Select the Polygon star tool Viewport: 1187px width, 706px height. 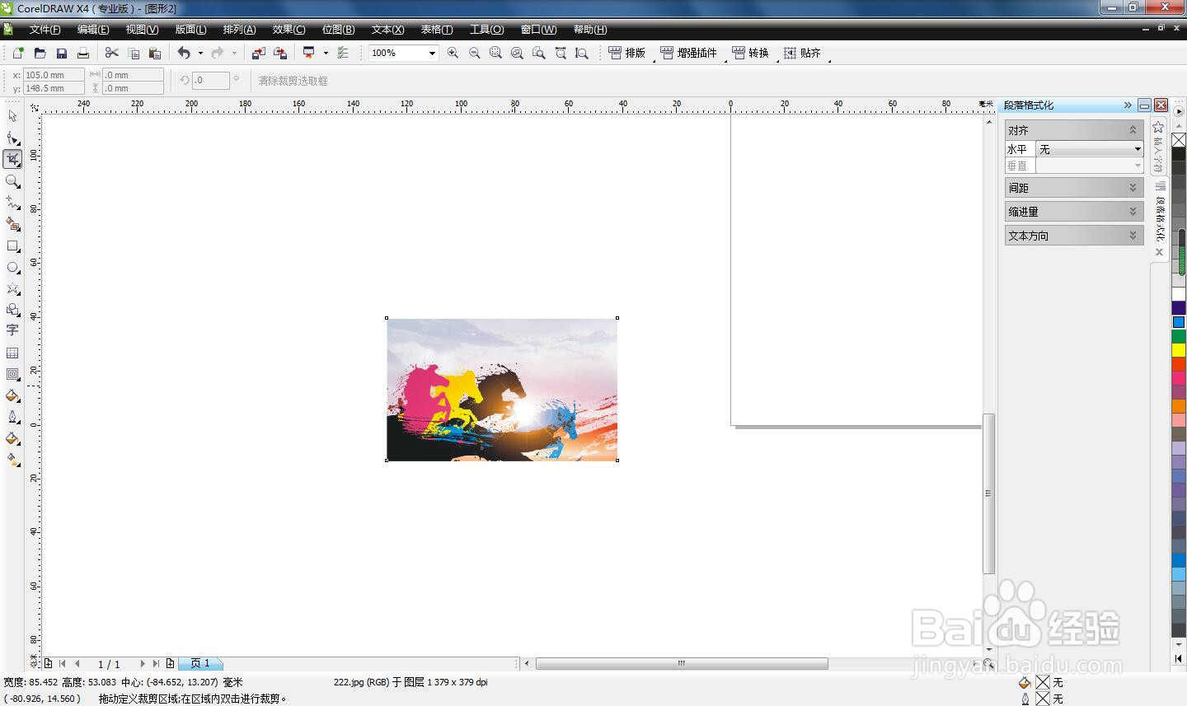pos(12,288)
